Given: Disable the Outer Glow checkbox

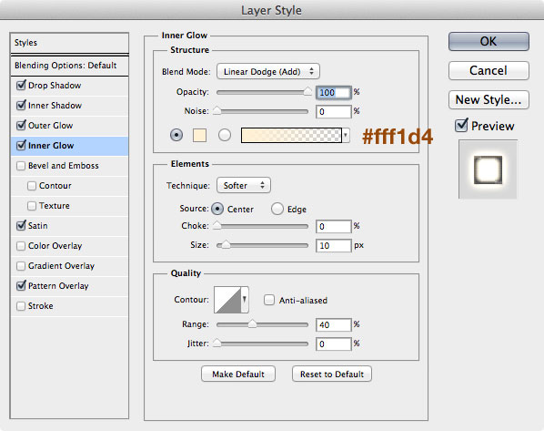Looking at the screenshot, I should [x=21, y=125].
